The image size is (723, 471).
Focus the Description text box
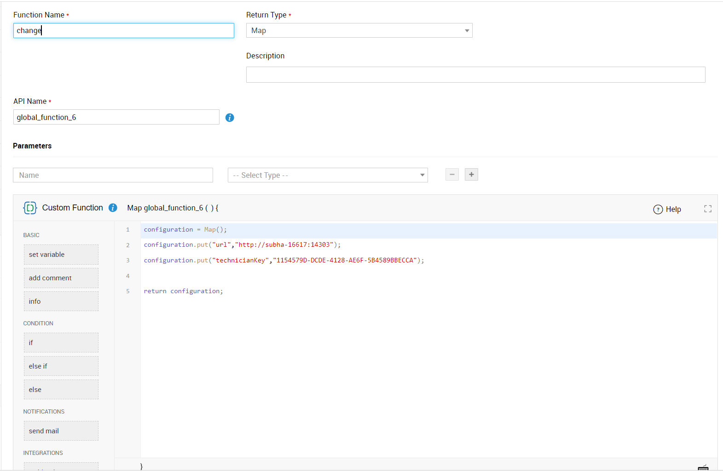(475, 75)
